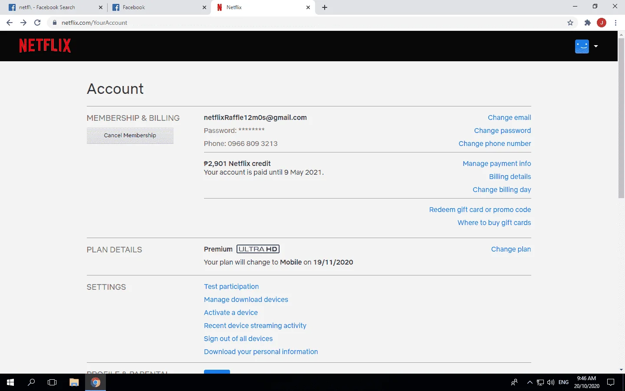
Task: Open the clock and date flyout
Action: [x=586, y=382]
